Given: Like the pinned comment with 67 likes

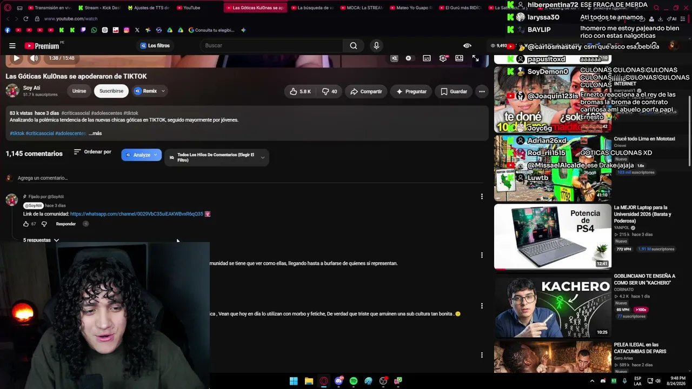Looking at the screenshot, I should click(x=25, y=224).
